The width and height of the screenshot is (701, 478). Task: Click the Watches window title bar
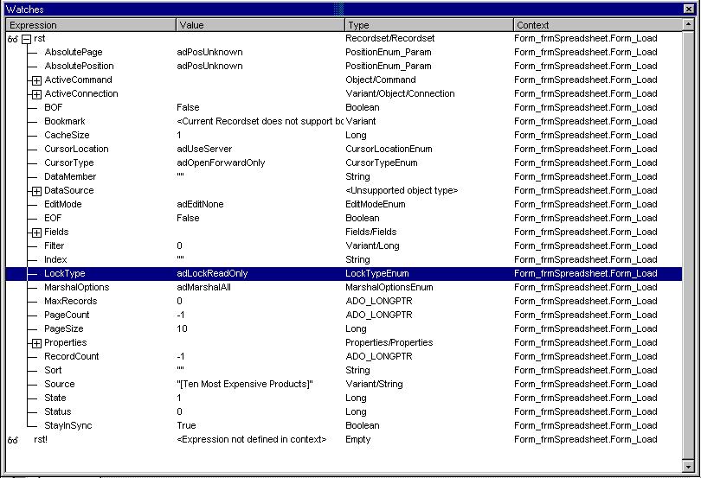(x=173, y=8)
